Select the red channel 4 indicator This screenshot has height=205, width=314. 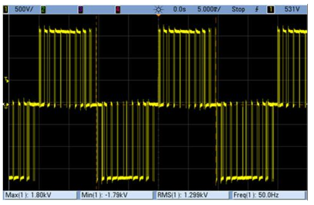[x=118, y=9]
